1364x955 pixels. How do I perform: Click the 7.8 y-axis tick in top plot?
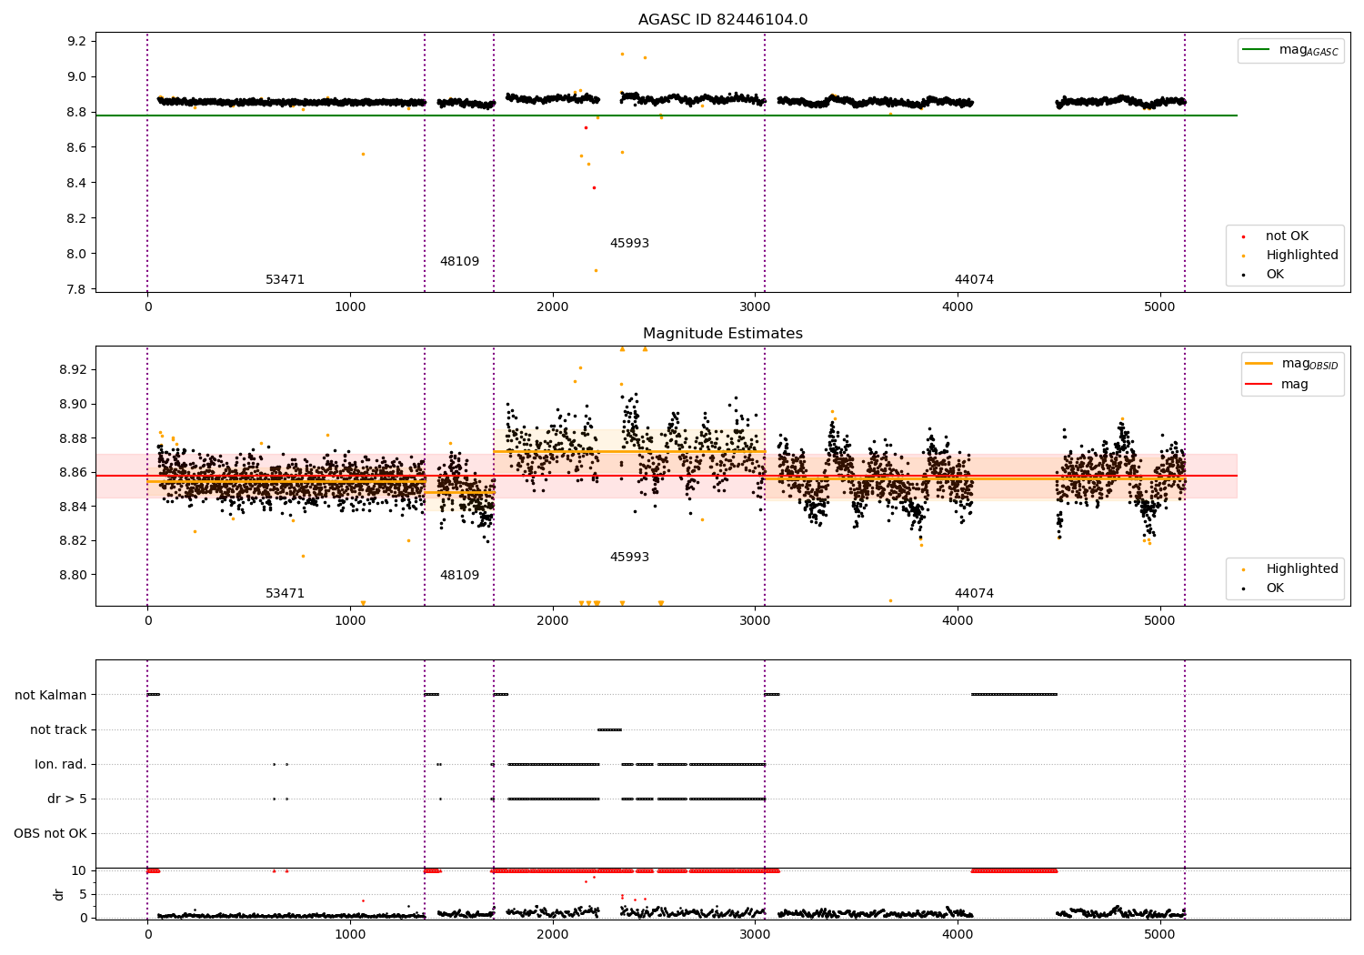click(76, 290)
